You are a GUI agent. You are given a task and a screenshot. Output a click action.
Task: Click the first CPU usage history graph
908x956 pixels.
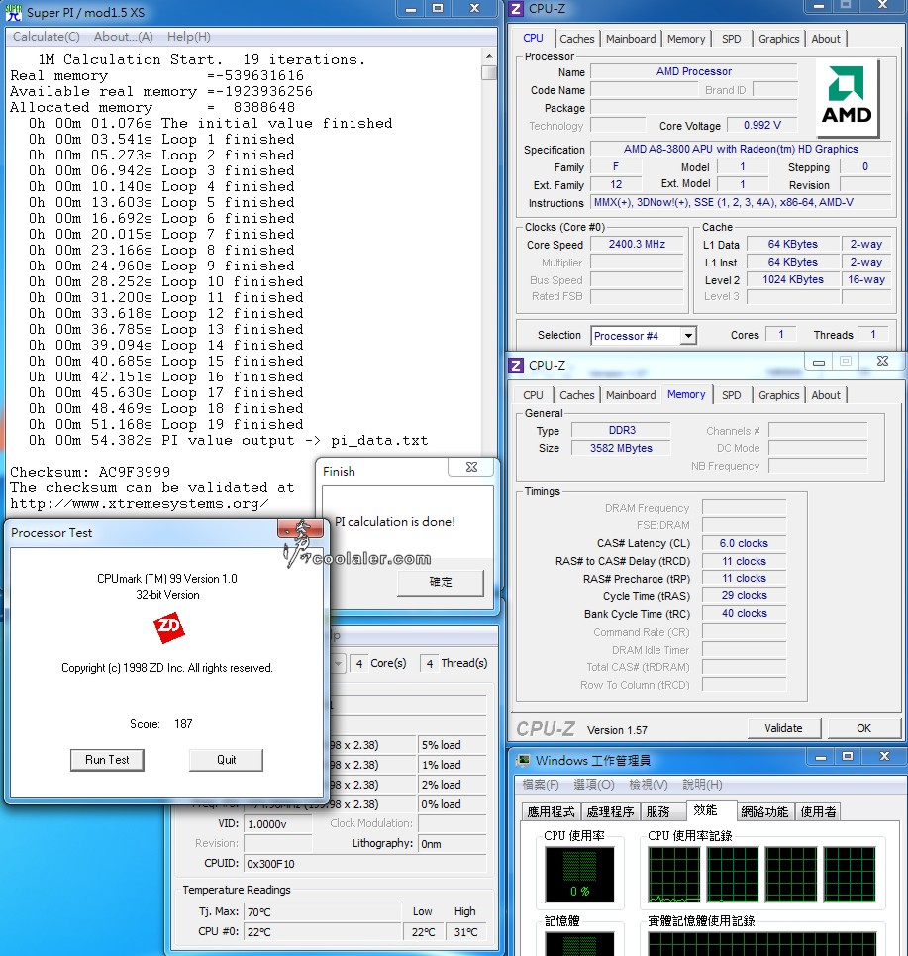click(674, 874)
